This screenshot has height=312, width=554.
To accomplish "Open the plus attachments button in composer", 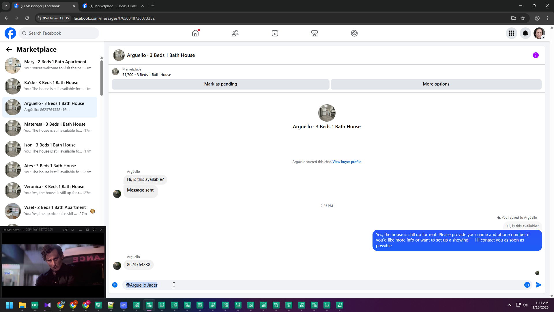I will coord(115,285).
